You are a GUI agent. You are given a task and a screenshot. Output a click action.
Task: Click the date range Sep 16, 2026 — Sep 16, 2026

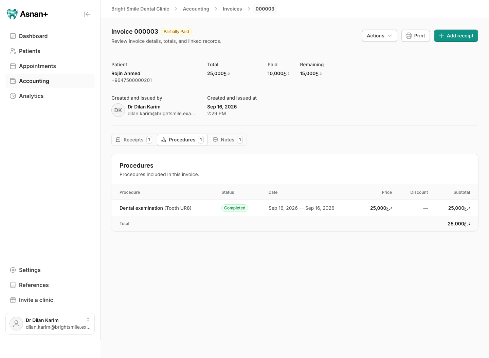301,208
